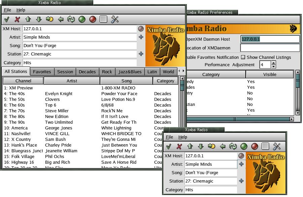Image resolution: width=303 pixels, height=197 pixels.
Task: Click refresh arrows icon in large main window toolbar
Action: (71, 19)
